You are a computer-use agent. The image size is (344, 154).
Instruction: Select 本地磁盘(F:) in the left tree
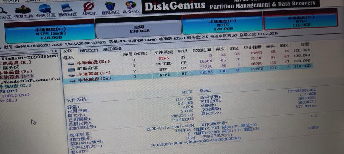(16, 72)
